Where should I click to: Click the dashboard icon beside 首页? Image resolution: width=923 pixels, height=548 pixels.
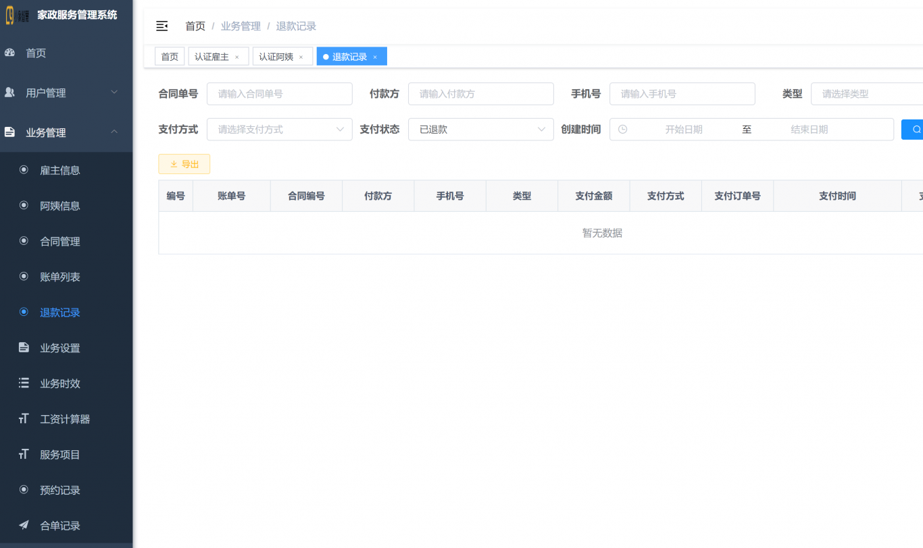point(9,53)
